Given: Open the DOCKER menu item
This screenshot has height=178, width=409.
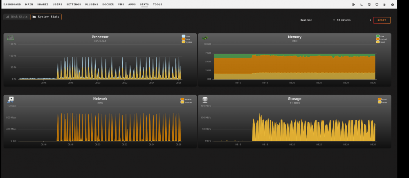Looking at the screenshot, I should click(108, 4).
